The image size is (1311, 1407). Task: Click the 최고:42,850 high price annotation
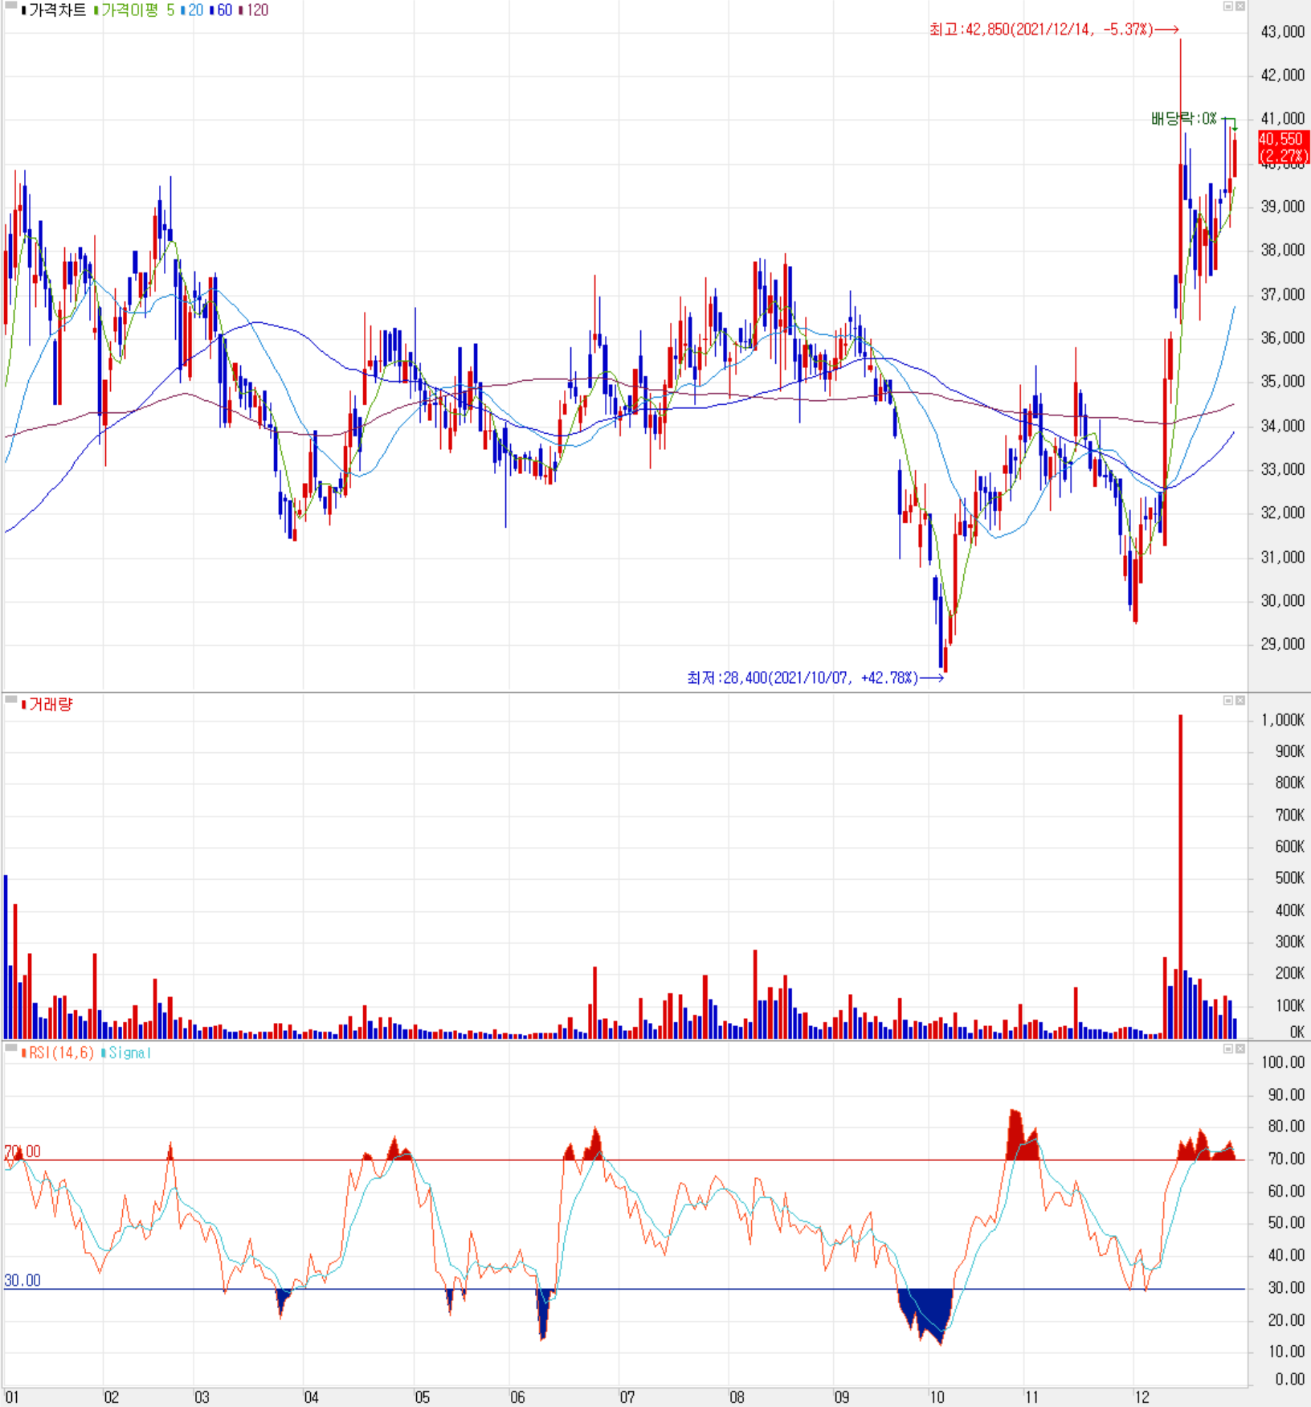tap(1054, 30)
